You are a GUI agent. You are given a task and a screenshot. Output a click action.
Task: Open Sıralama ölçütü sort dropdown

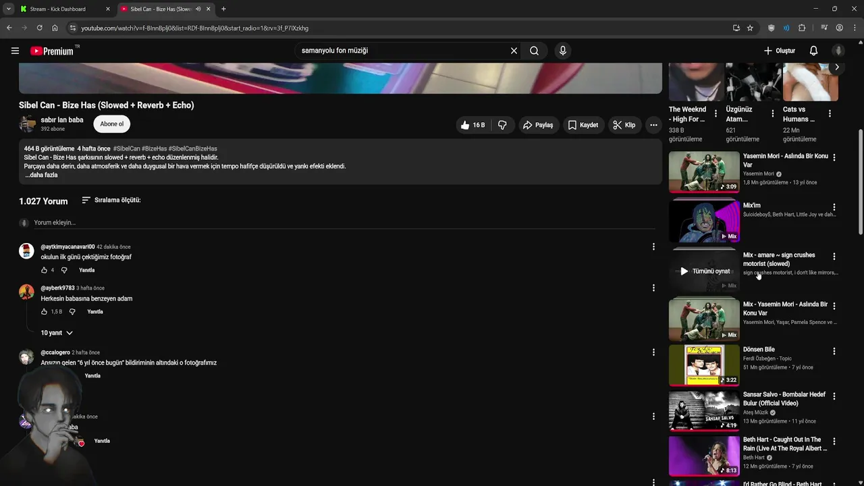coord(111,200)
